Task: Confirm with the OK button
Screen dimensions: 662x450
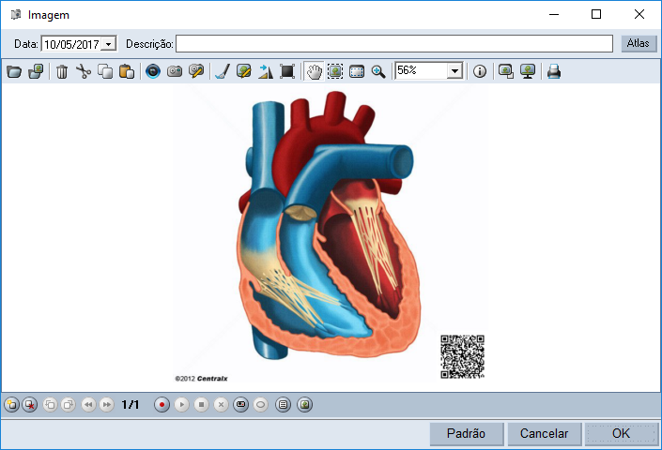Action: point(621,433)
